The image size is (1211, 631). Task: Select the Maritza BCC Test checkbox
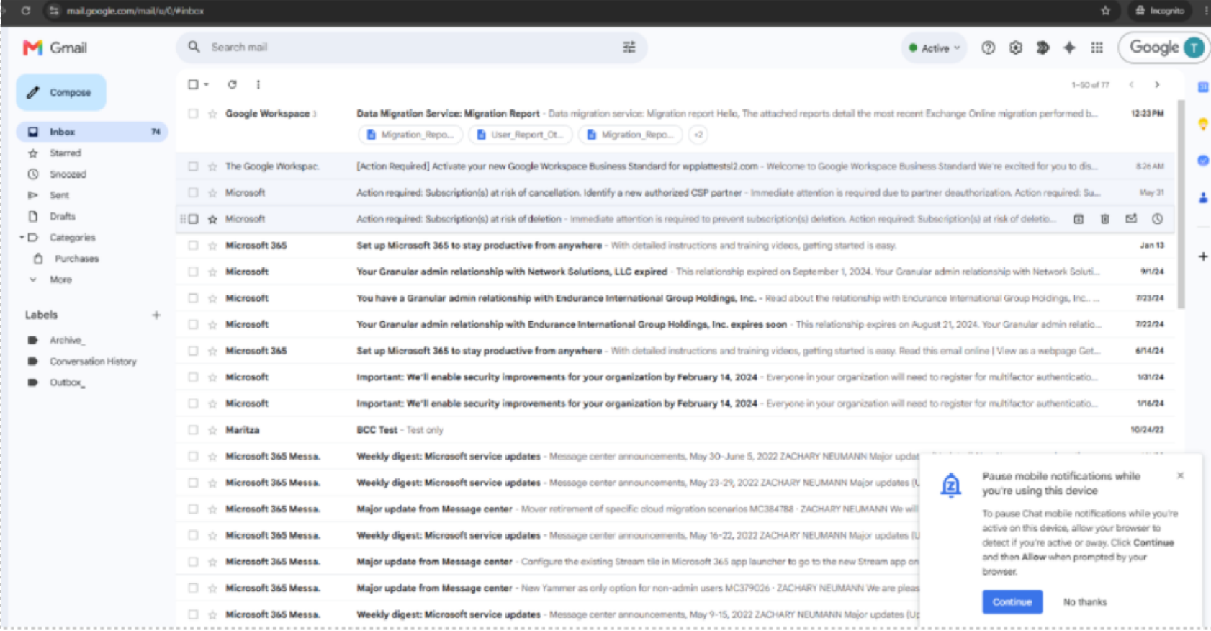(193, 430)
